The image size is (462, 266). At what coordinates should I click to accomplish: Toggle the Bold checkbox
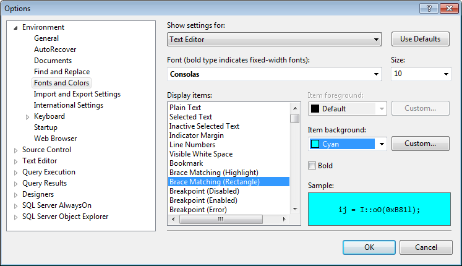(x=312, y=166)
